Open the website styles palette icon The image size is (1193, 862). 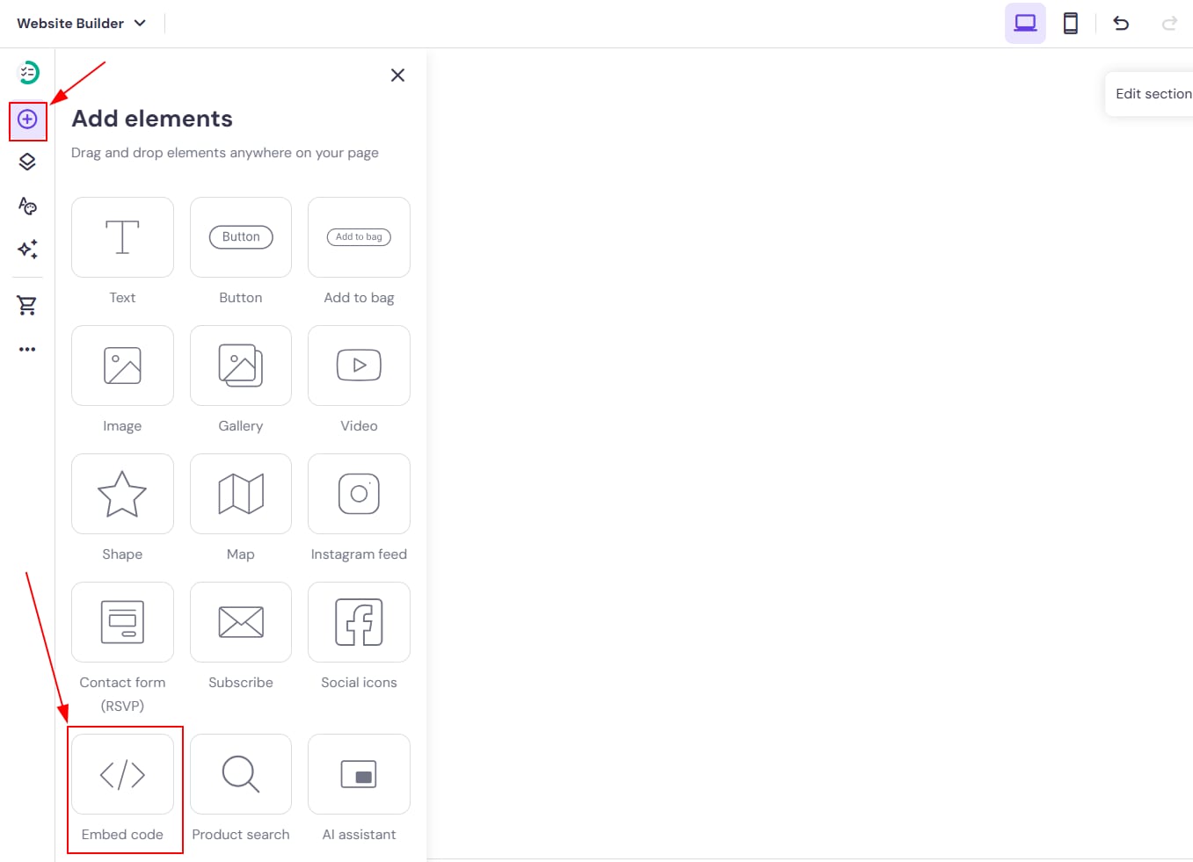27,206
